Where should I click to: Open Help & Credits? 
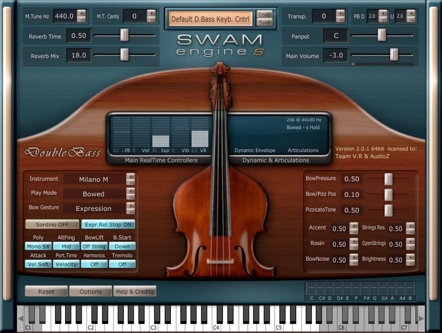[x=134, y=291]
